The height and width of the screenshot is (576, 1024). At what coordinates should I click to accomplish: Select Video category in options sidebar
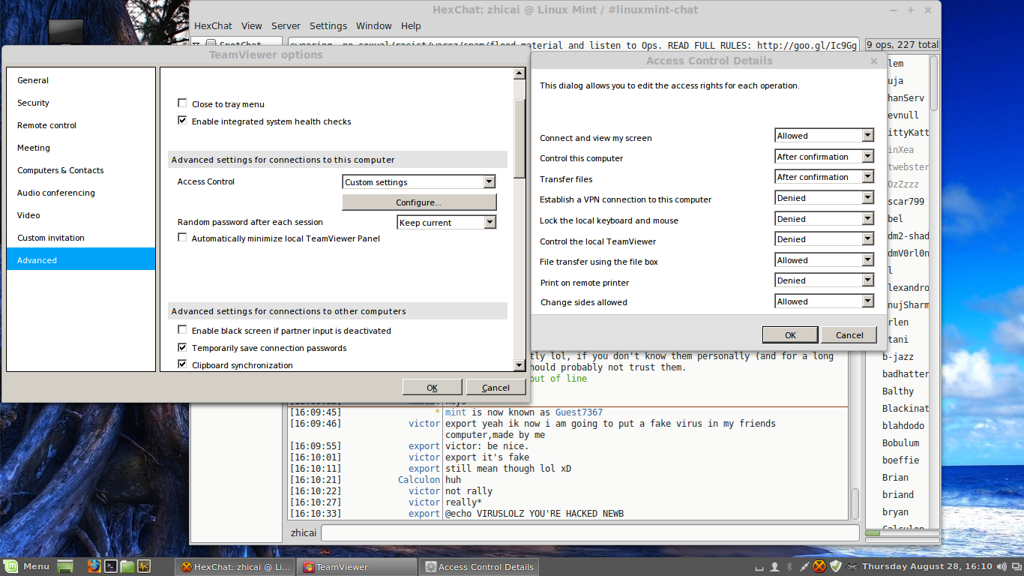coord(81,215)
